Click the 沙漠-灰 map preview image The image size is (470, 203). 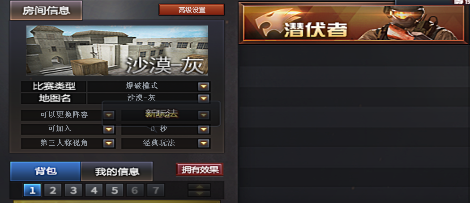(117, 50)
